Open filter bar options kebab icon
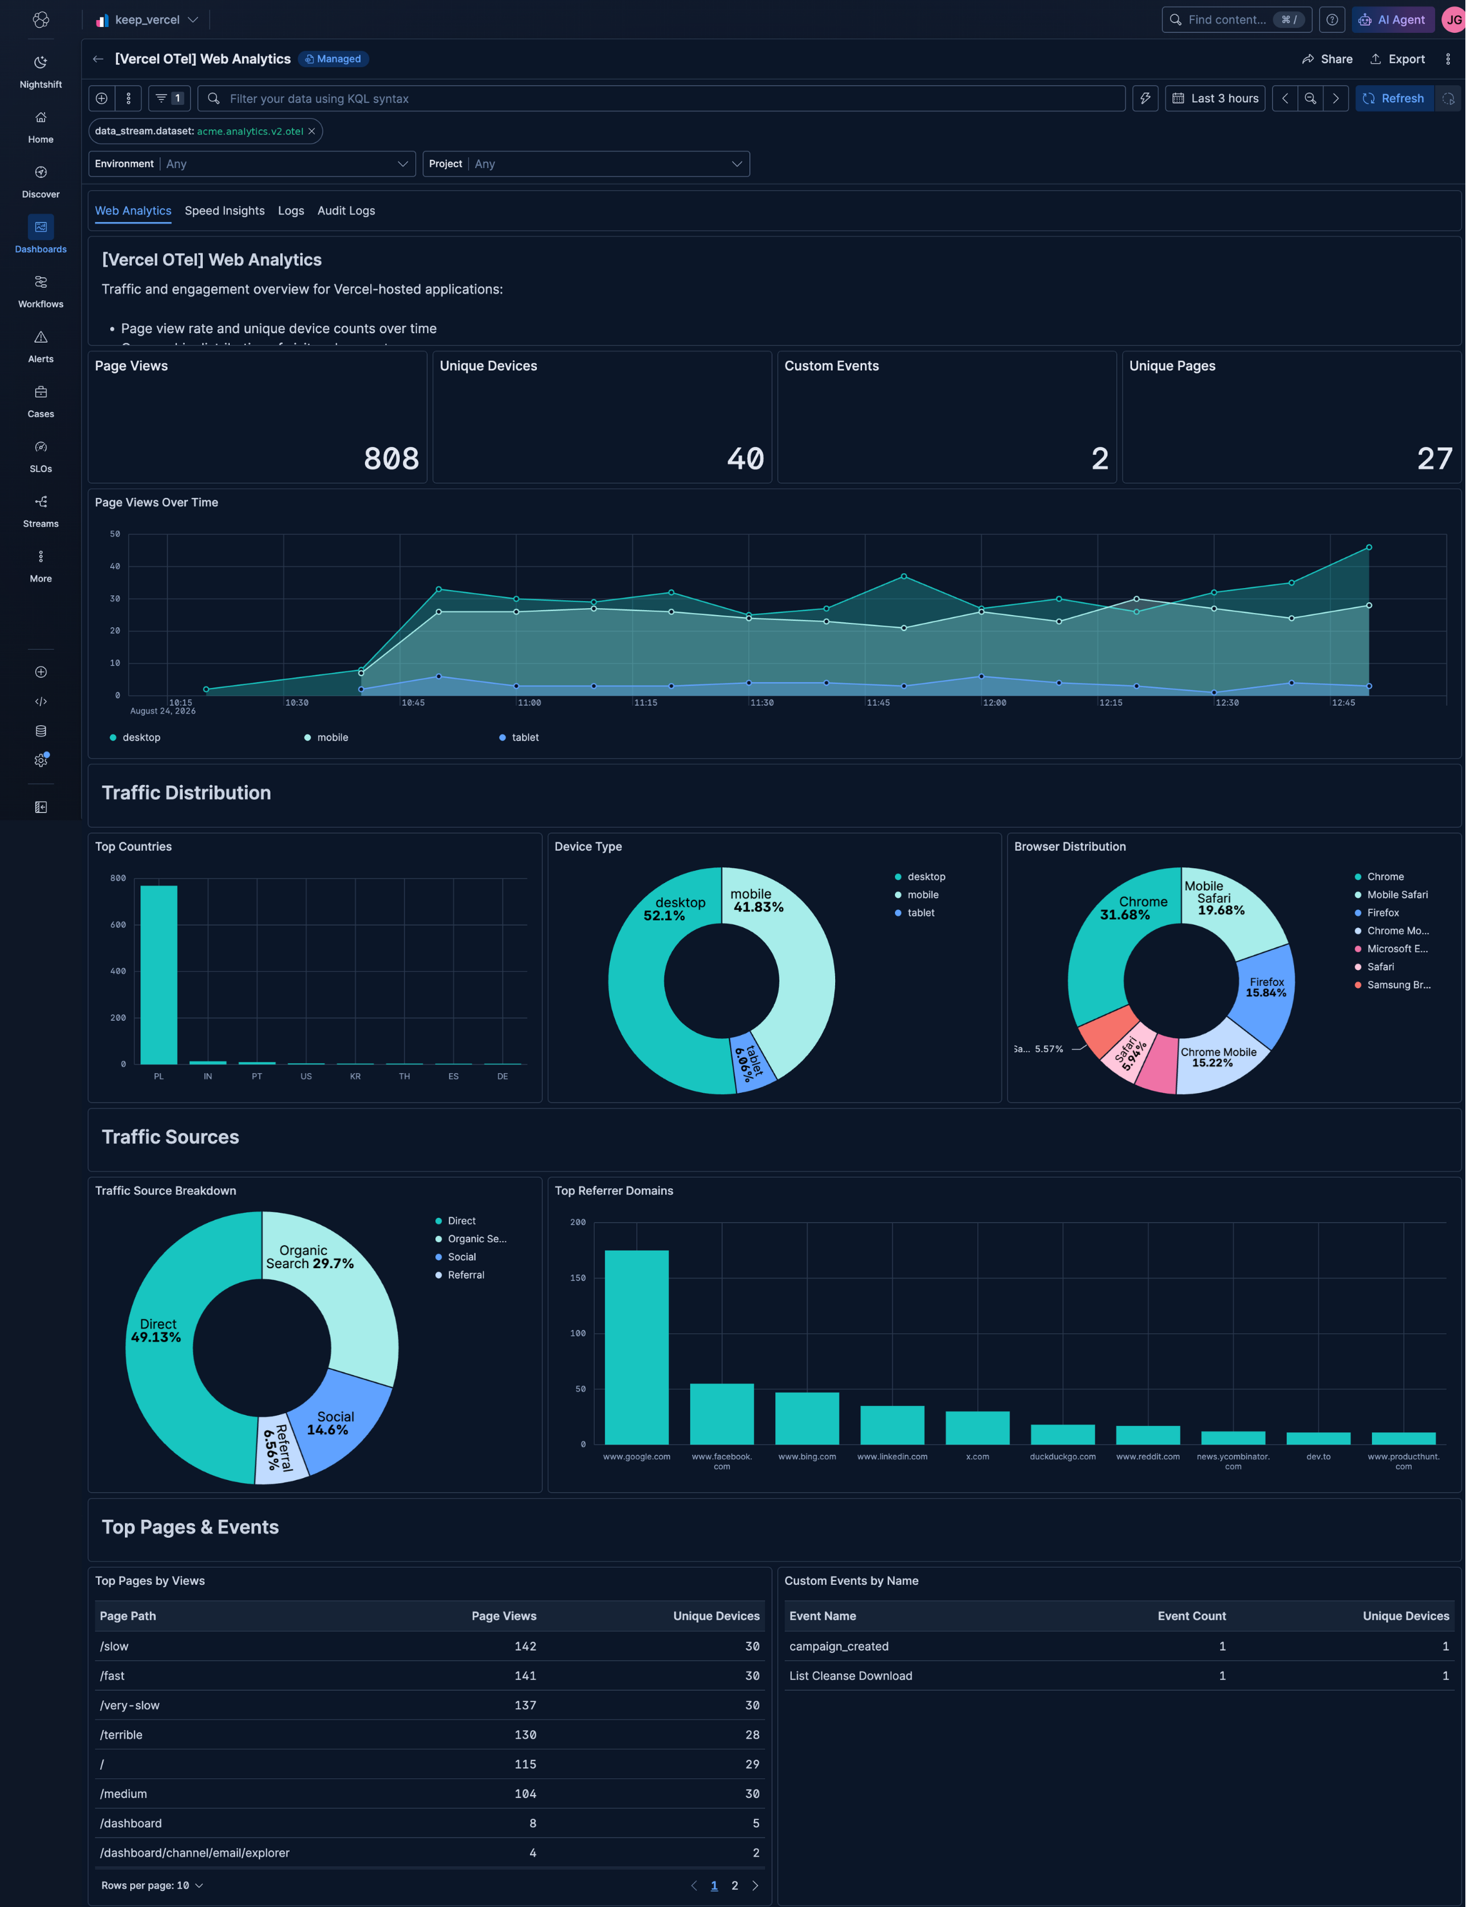 (128, 98)
